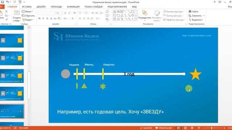This screenshot has height=130, width=232.
Task: Toggle text shadow (S) formatting
Action: (51, 18)
